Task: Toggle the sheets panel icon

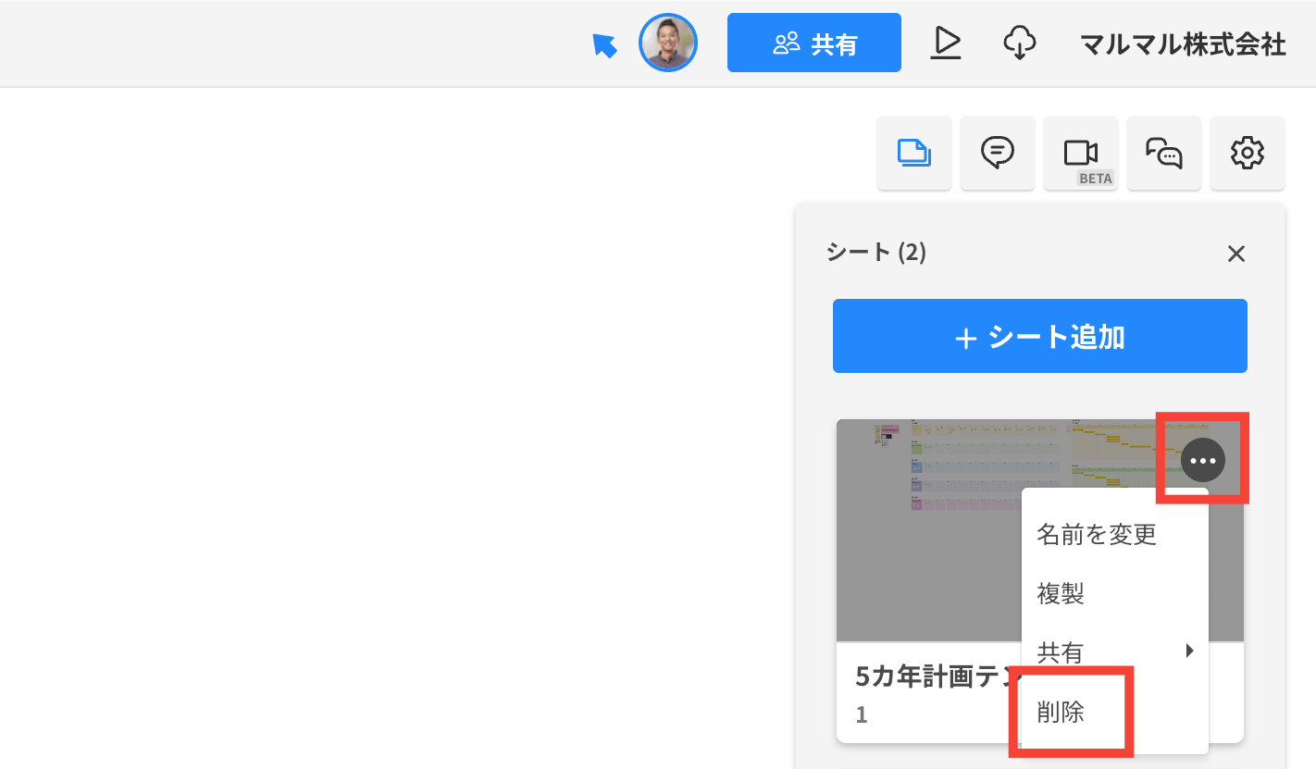Action: click(914, 153)
